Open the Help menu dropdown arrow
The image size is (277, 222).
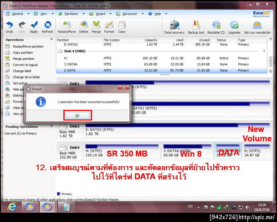(x=166, y=14)
